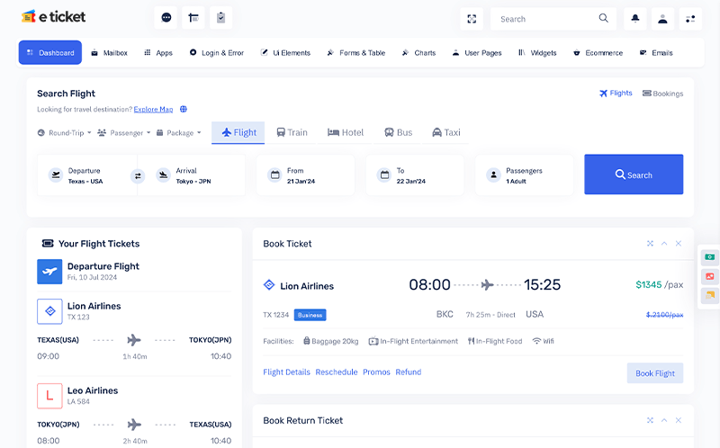Open the text alignment icon in header
Screen dimensions: 720x448
pyautogui.click(x=193, y=18)
